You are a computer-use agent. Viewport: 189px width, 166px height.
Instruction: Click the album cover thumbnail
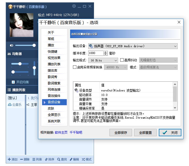(x=22, y=25)
